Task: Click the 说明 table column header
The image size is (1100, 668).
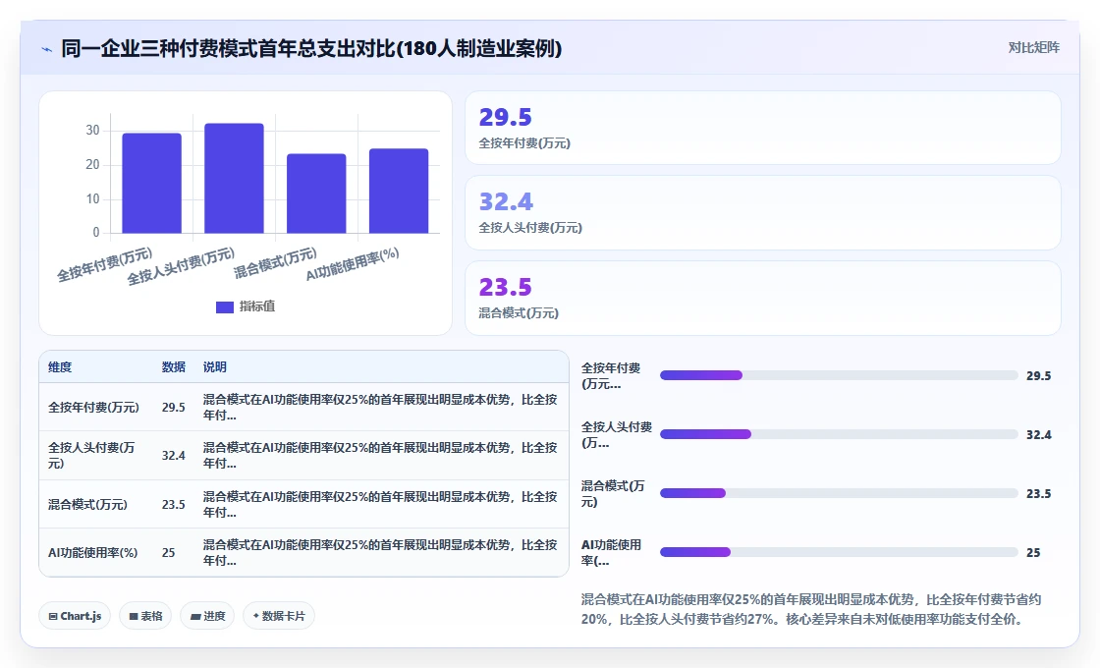Action: [x=215, y=367]
